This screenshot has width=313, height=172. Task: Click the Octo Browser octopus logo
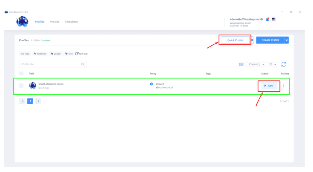(22, 22)
